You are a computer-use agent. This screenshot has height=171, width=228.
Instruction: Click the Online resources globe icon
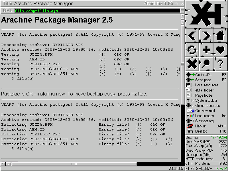[188, 105]
